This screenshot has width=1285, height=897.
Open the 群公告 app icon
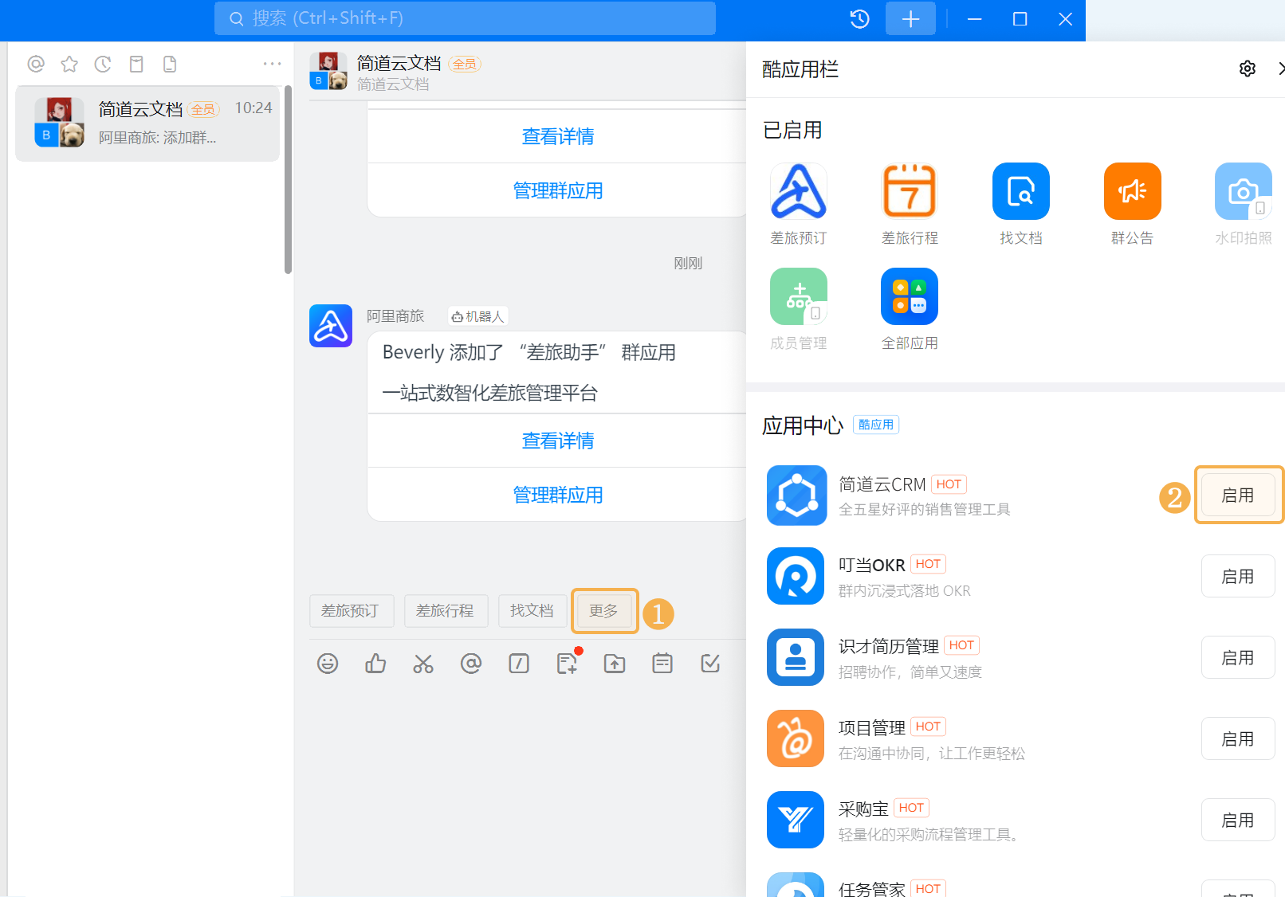pos(1133,191)
